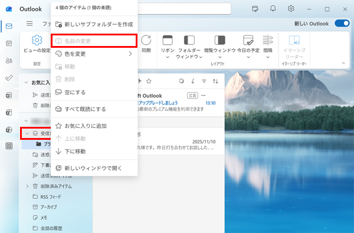The height and width of the screenshot is (233, 354).
Task: Select 新しいサブフォルダーを作成 from context menu
Action: pyautogui.click(x=94, y=24)
